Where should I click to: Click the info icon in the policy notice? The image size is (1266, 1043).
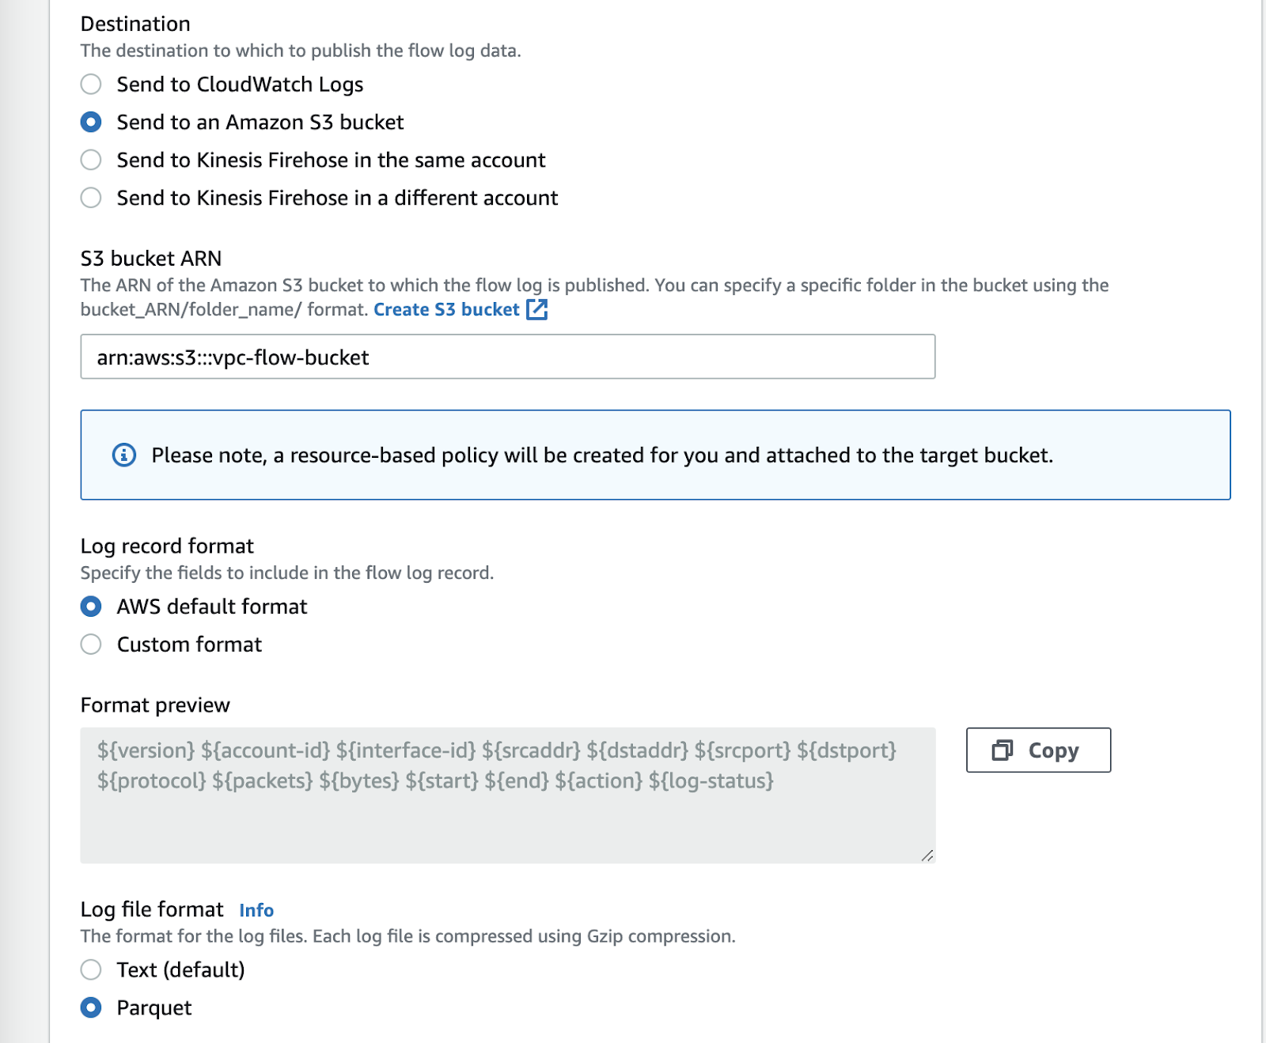[124, 455]
